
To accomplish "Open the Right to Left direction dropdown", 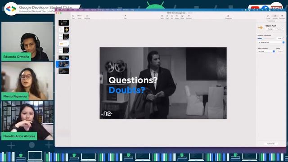I will coord(271,42).
